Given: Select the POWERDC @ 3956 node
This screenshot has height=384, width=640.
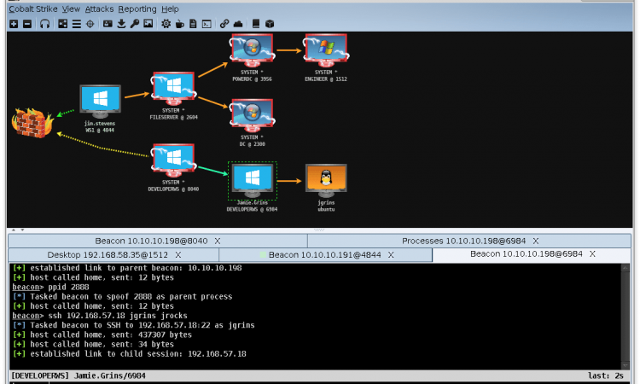Looking at the screenshot, I should pos(253,50).
